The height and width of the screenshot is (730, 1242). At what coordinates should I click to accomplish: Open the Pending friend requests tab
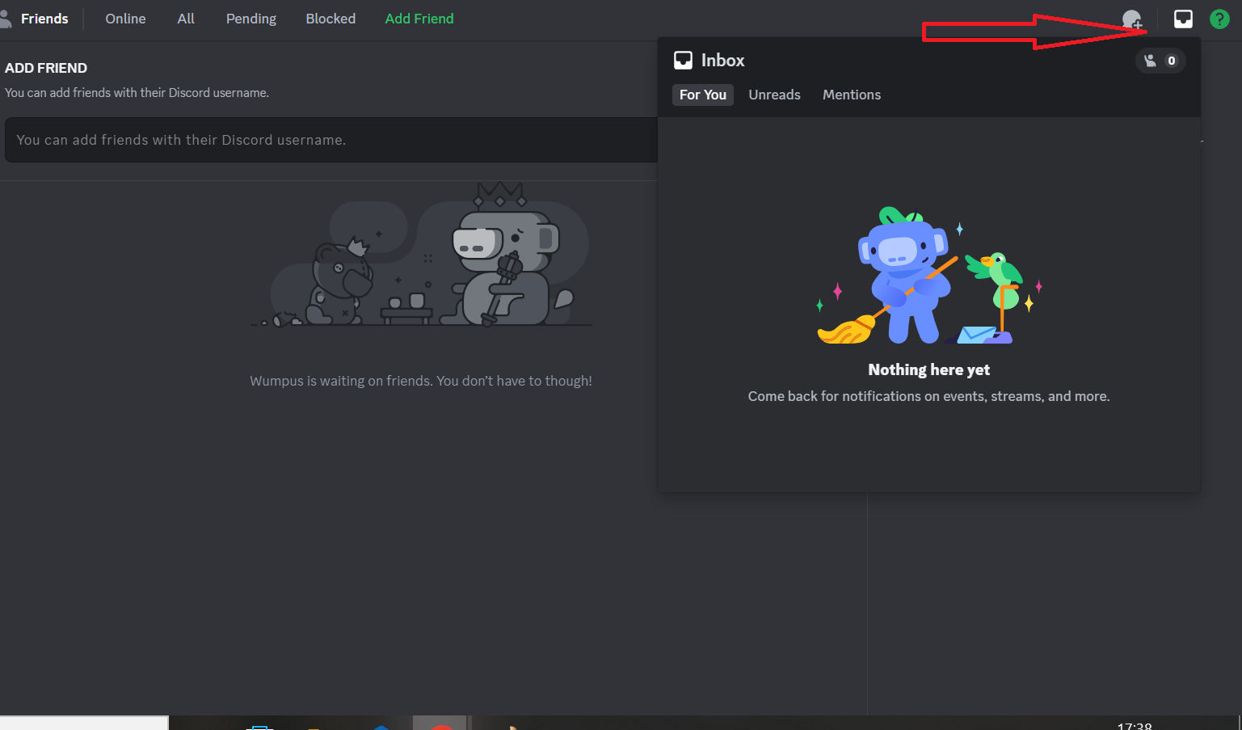(251, 19)
